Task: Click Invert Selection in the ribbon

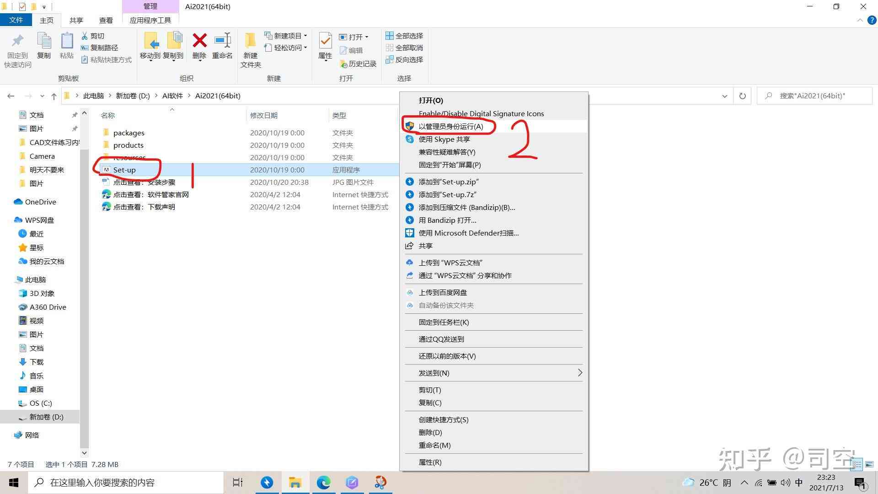Action: point(404,59)
